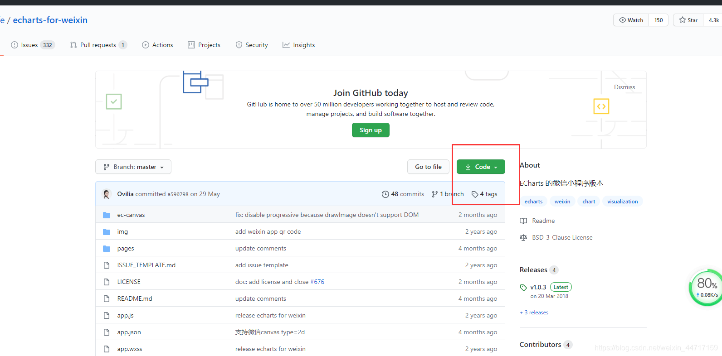Show the + 3 releases link

534,313
